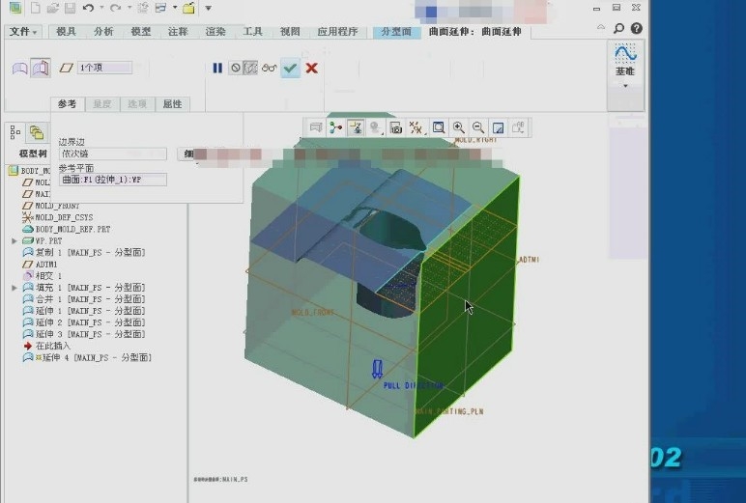Expand the 填充 1 tree node
The height and width of the screenshot is (503, 746).
14,288
